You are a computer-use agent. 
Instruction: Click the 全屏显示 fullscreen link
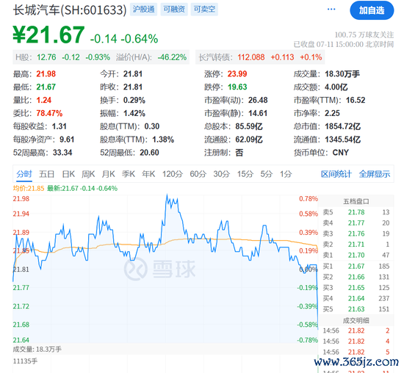[375, 174]
